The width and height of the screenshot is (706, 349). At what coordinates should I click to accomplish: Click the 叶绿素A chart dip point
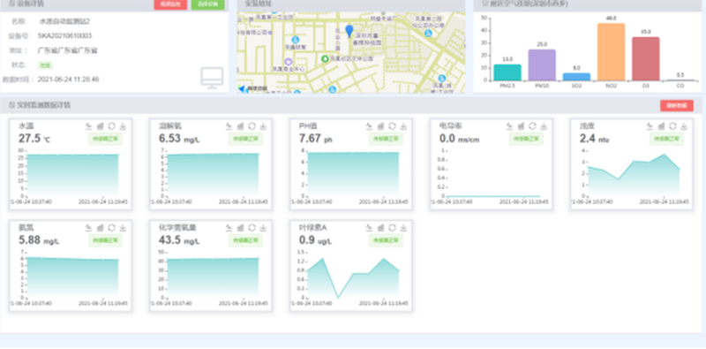[338, 298]
